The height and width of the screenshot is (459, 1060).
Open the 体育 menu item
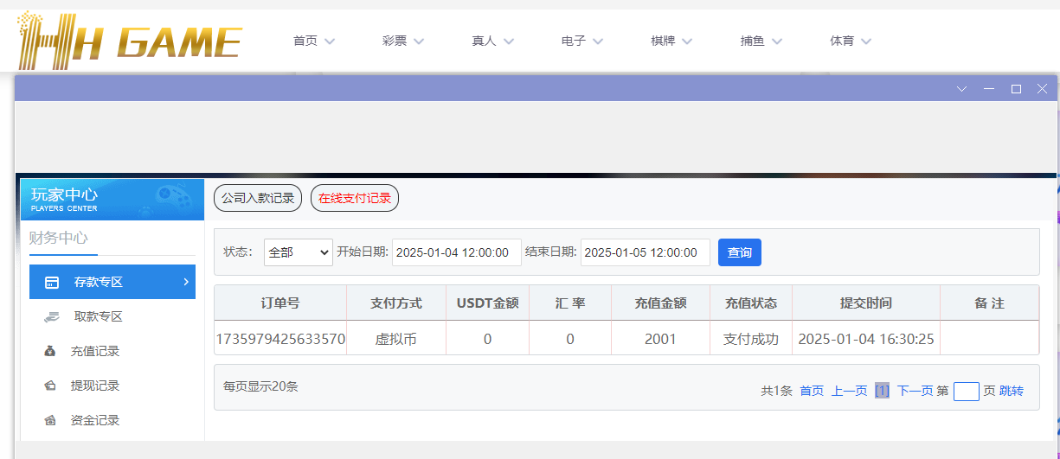coord(850,41)
